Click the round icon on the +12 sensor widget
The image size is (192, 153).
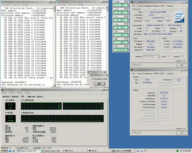point(127,24)
